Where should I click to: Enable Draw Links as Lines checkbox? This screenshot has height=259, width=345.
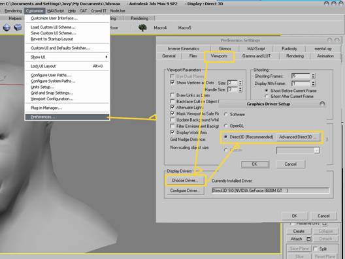(x=172, y=95)
